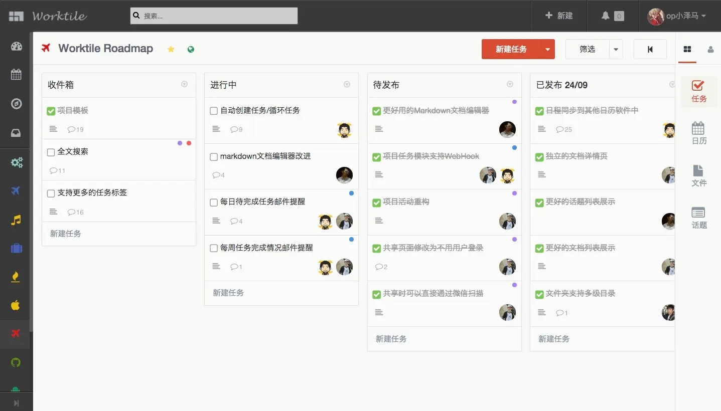Screen dimensions: 721x411
Task: Open the 进行中 list options menu
Action: tap(347, 84)
